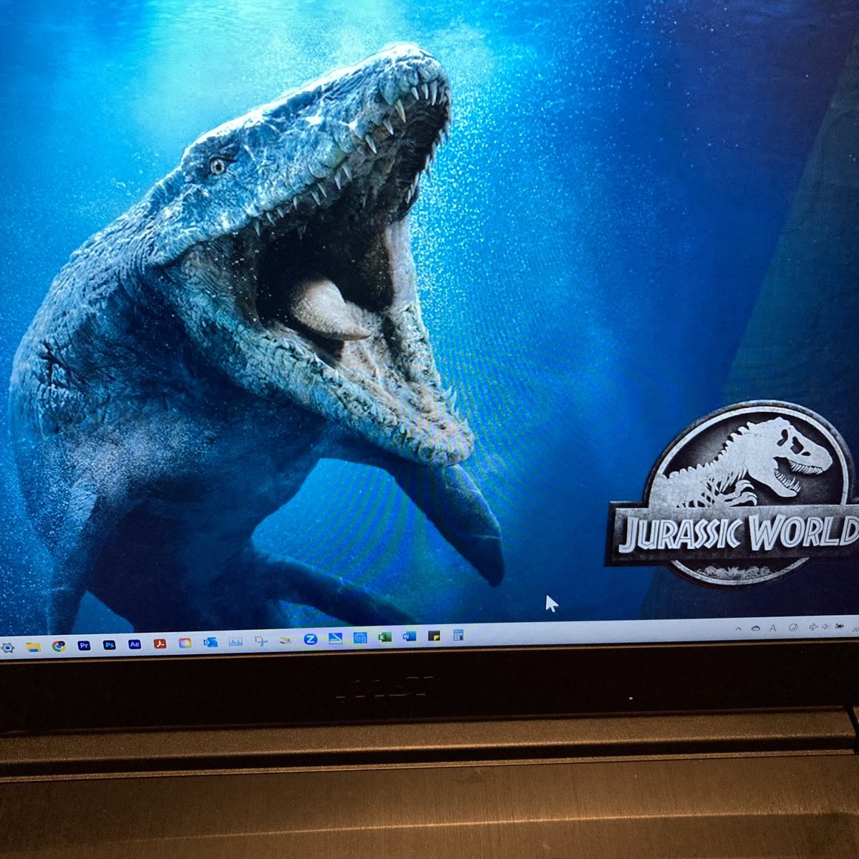Click the input language A indicator
The height and width of the screenshot is (859, 859).
pos(772,628)
